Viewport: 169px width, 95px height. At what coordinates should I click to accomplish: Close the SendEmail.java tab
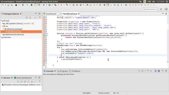(x=79, y=14)
